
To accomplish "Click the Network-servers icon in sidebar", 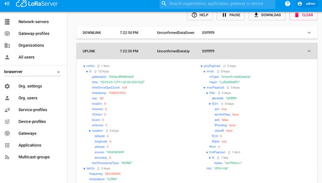I will [x=7, y=21].
